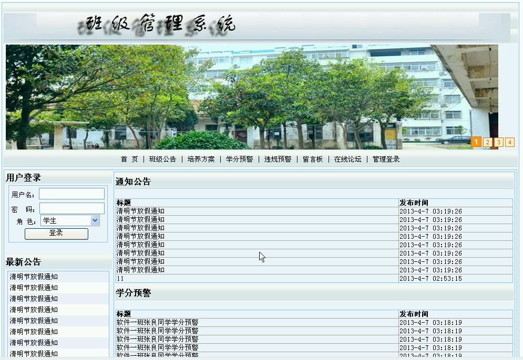
Task: Select 违规预警 in the navigation bar
Action: click(x=278, y=159)
